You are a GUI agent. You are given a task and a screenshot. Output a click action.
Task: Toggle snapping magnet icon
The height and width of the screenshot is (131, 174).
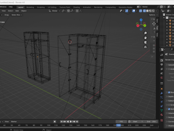click(x=69, y=11)
